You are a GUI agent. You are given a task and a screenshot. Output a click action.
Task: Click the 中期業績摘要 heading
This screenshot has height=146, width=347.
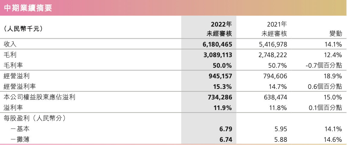point(28,8)
